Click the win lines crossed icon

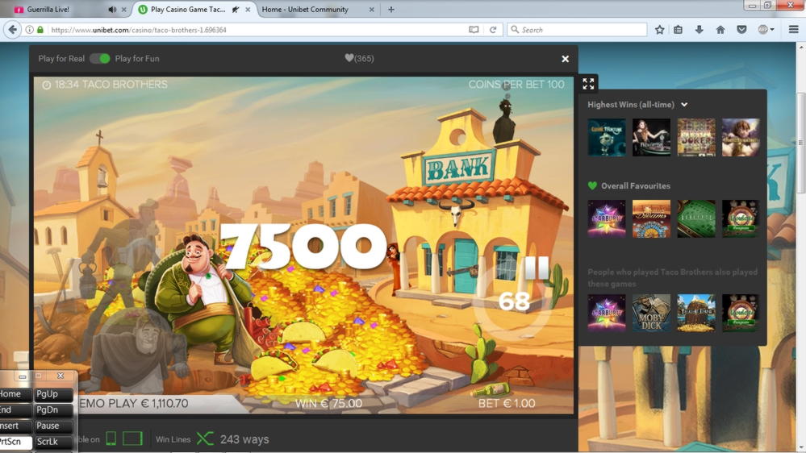tap(205, 438)
